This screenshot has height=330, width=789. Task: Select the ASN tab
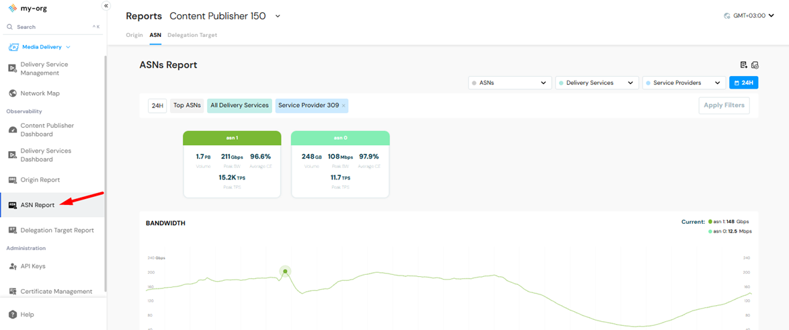pyautogui.click(x=155, y=35)
